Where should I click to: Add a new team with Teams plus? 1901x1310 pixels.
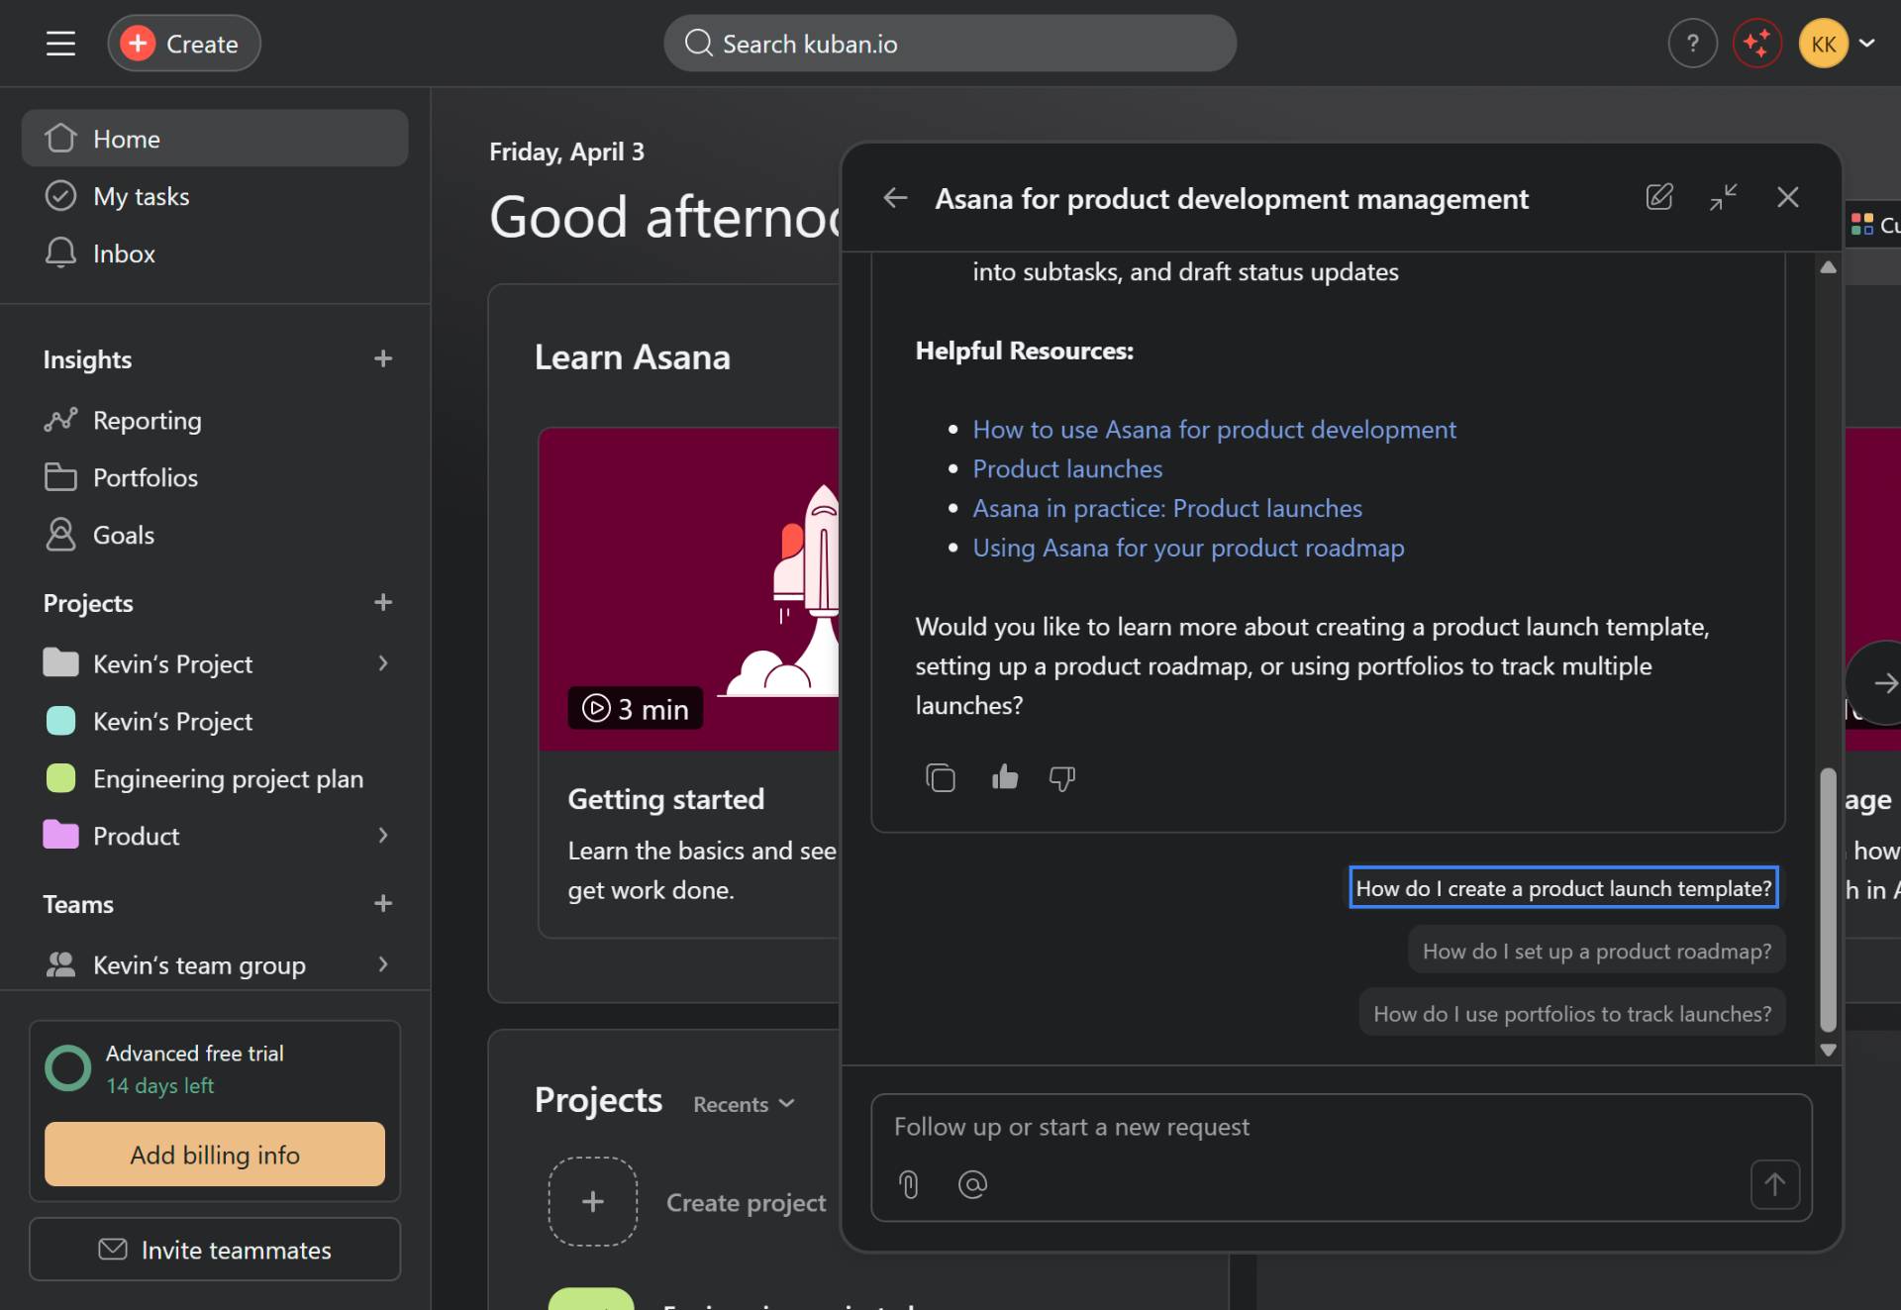click(x=383, y=903)
